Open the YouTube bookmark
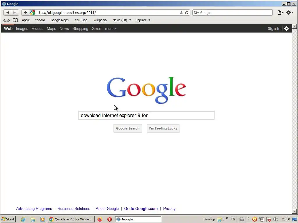The image size is (298, 223). 81,20
